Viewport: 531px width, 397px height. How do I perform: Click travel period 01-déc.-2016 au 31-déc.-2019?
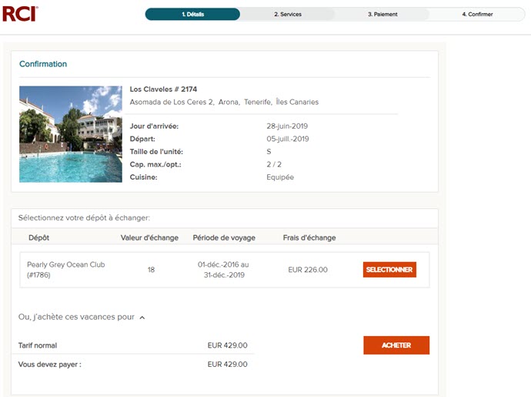(x=223, y=270)
